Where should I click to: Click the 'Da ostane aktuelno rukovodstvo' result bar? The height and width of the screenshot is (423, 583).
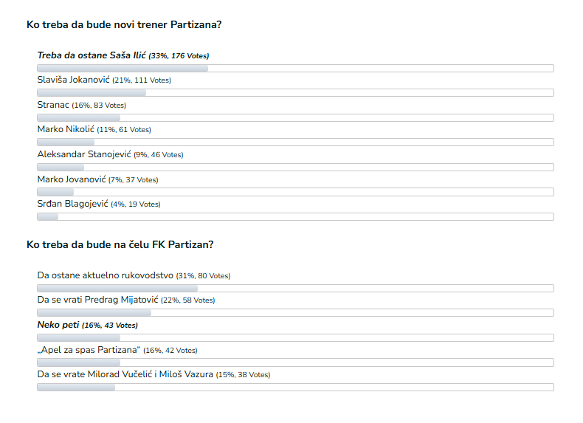295,289
